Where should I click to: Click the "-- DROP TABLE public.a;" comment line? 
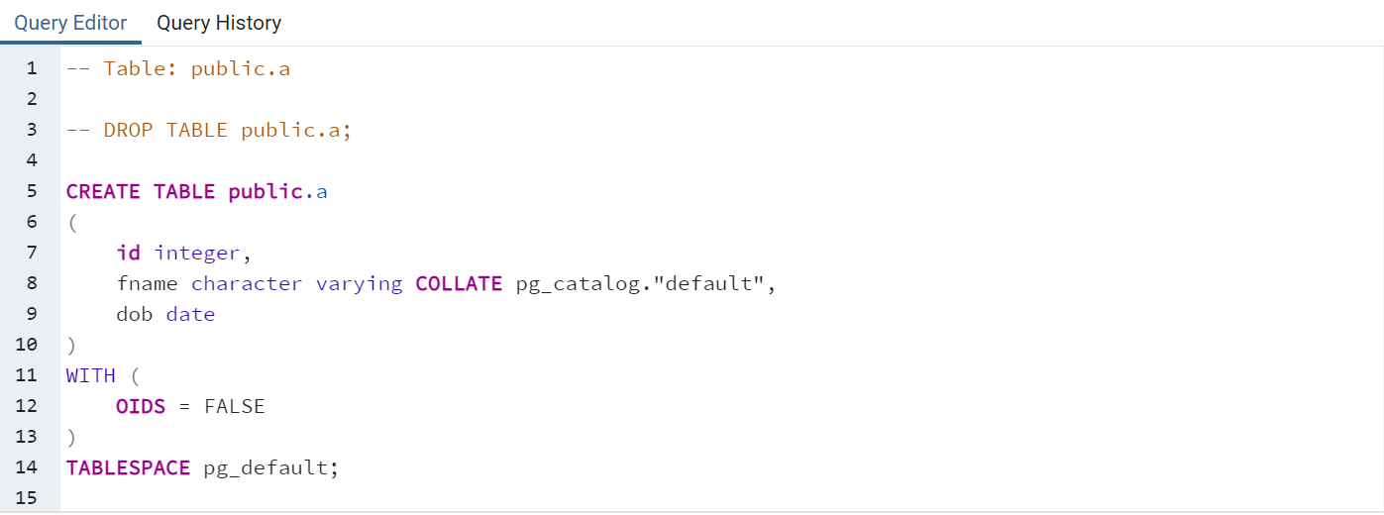(x=209, y=131)
